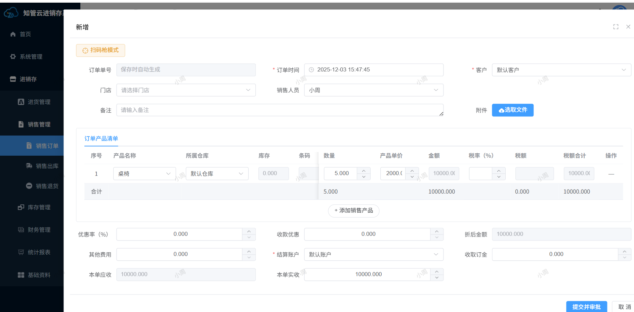Click the fullscreen icon in dialog header
Screen dimensions: 634x312
click(x=616, y=27)
